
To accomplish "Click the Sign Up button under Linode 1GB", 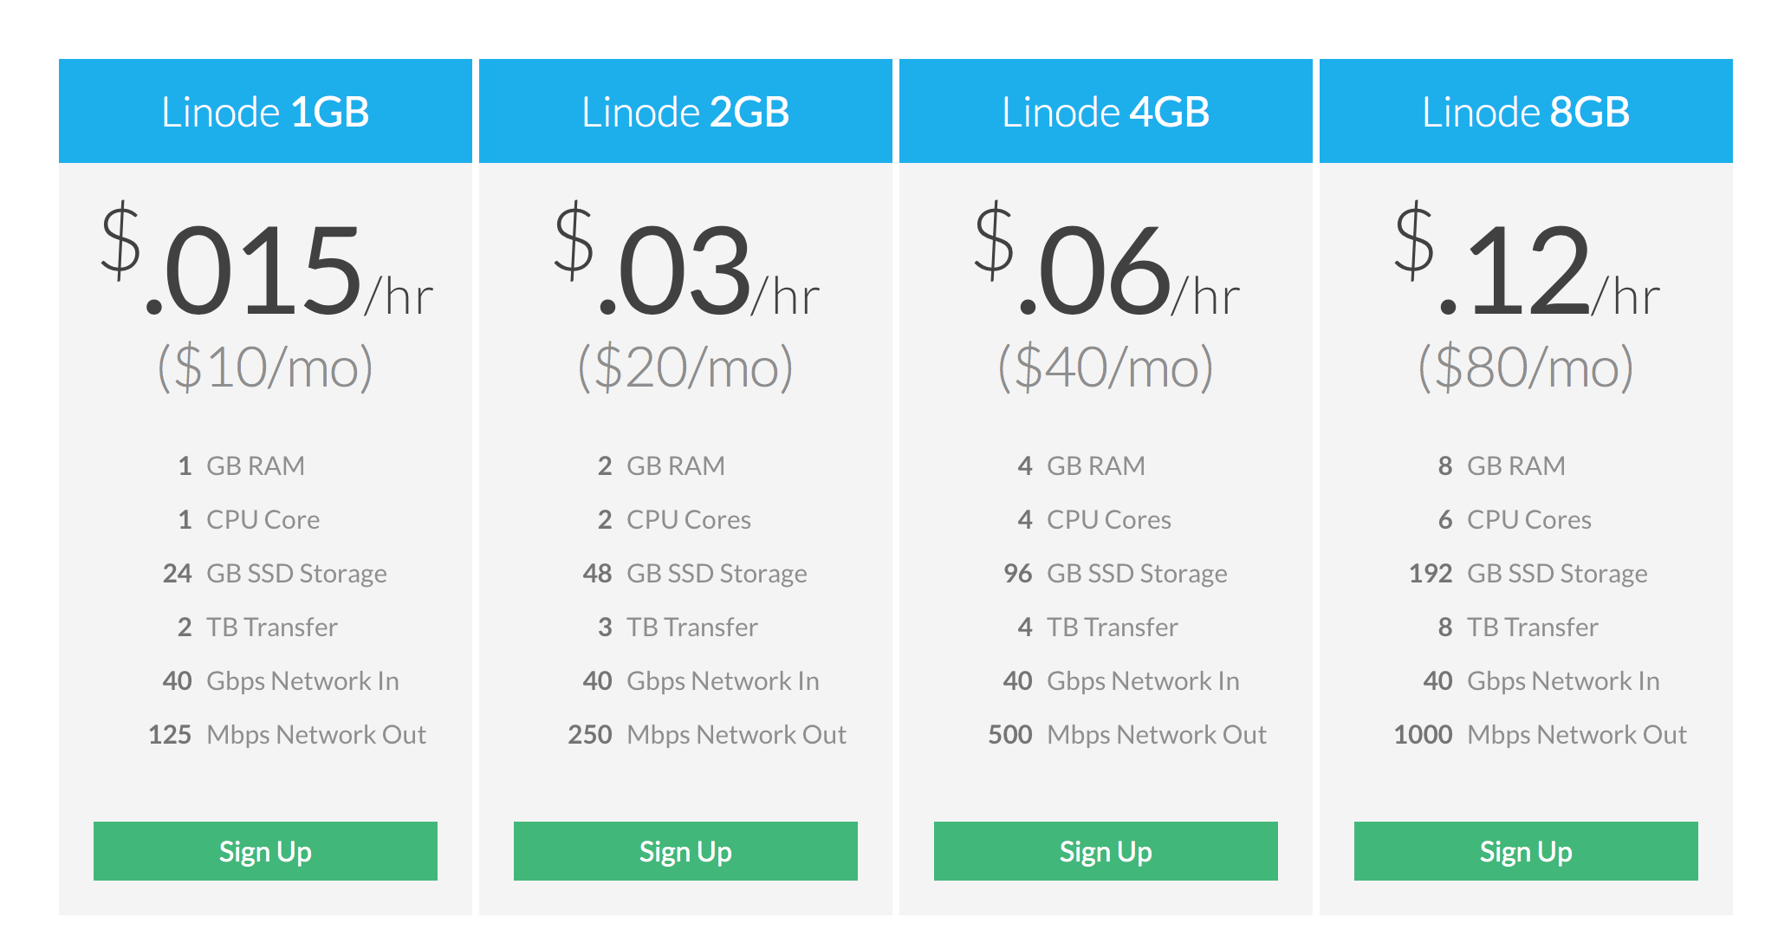I will point(265,851).
